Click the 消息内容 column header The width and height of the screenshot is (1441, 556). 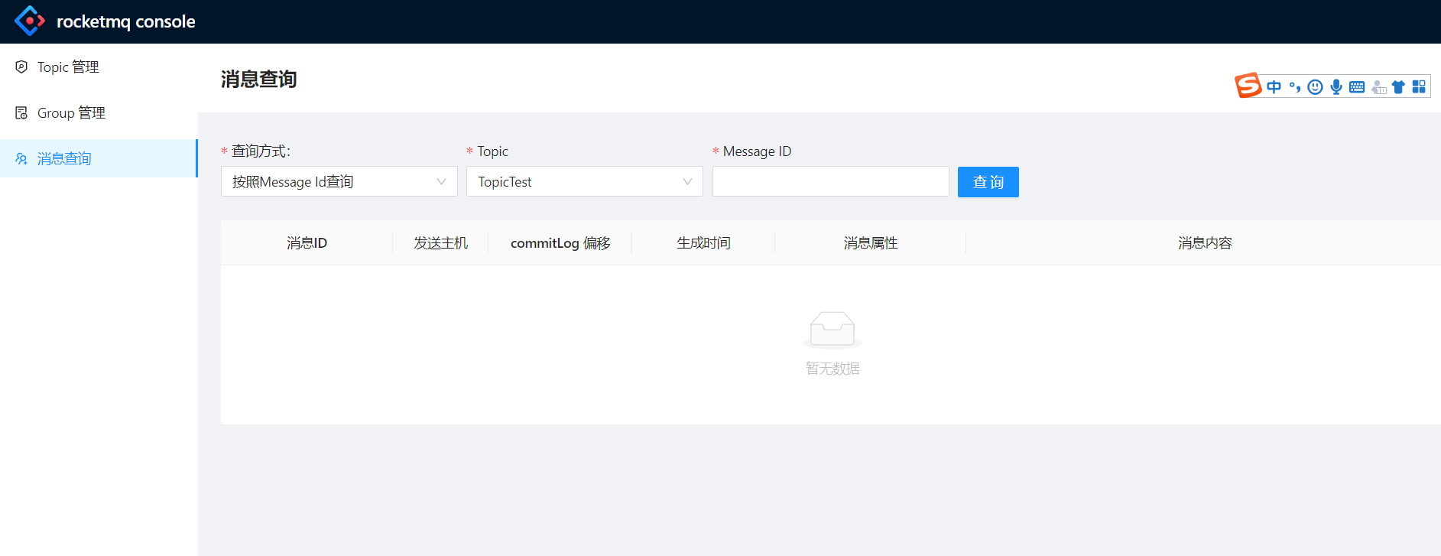click(1204, 242)
